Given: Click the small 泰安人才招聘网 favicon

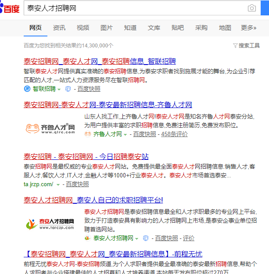Looking at the screenshot, I should point(88,238).
